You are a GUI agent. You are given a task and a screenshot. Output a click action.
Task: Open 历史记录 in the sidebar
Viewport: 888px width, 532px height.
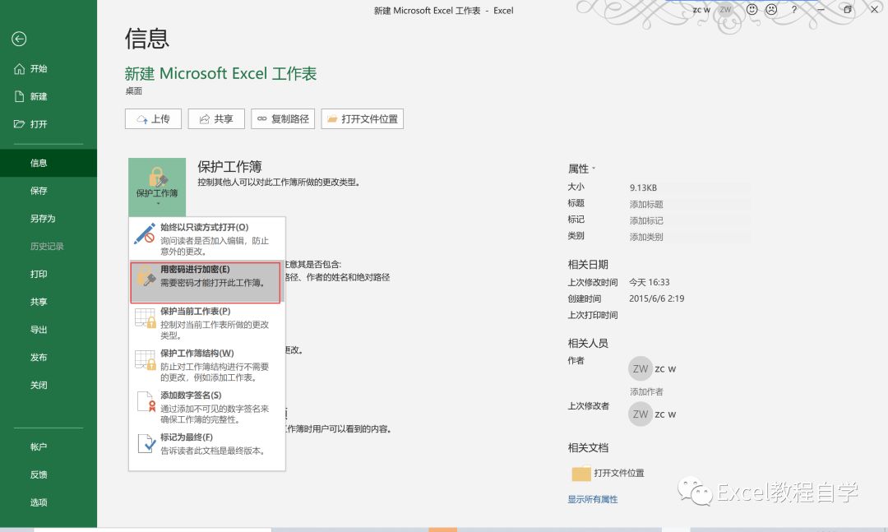click(49, 247)
